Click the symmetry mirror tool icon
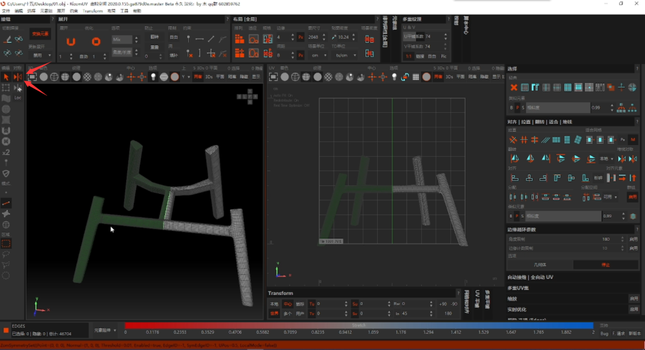The height and width of the screenshot is (350, 645). [18, 77]
